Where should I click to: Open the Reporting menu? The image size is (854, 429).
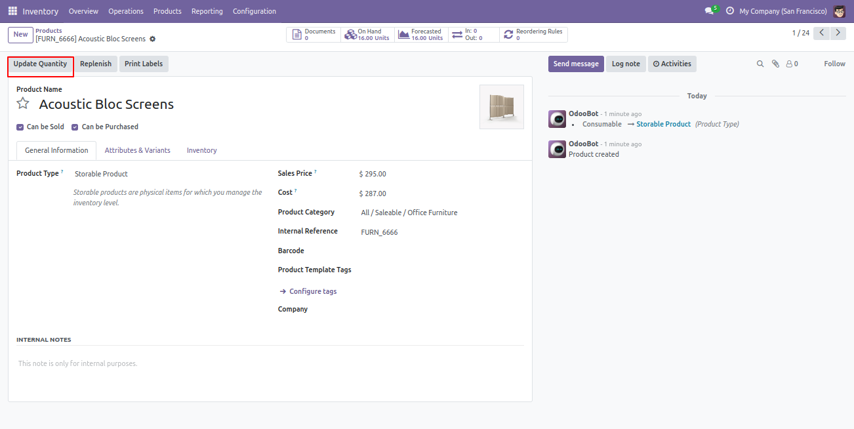[207, 11]
